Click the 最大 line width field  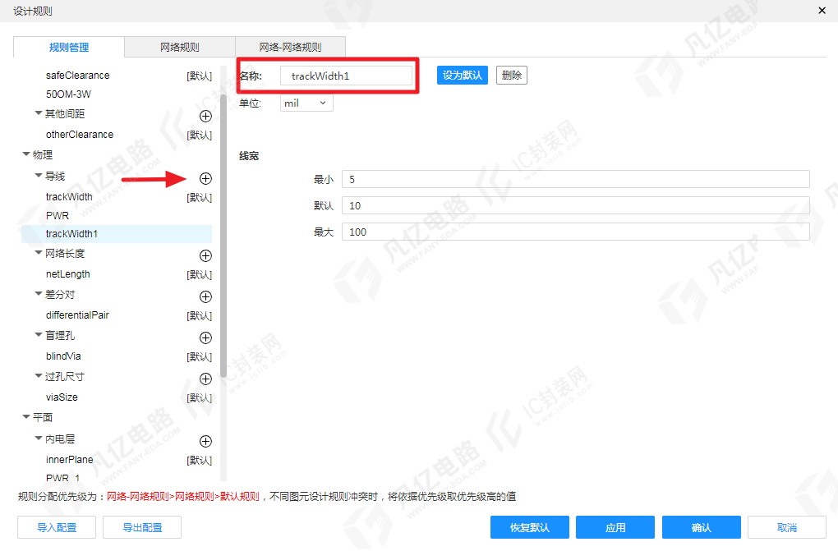point(576,232)
